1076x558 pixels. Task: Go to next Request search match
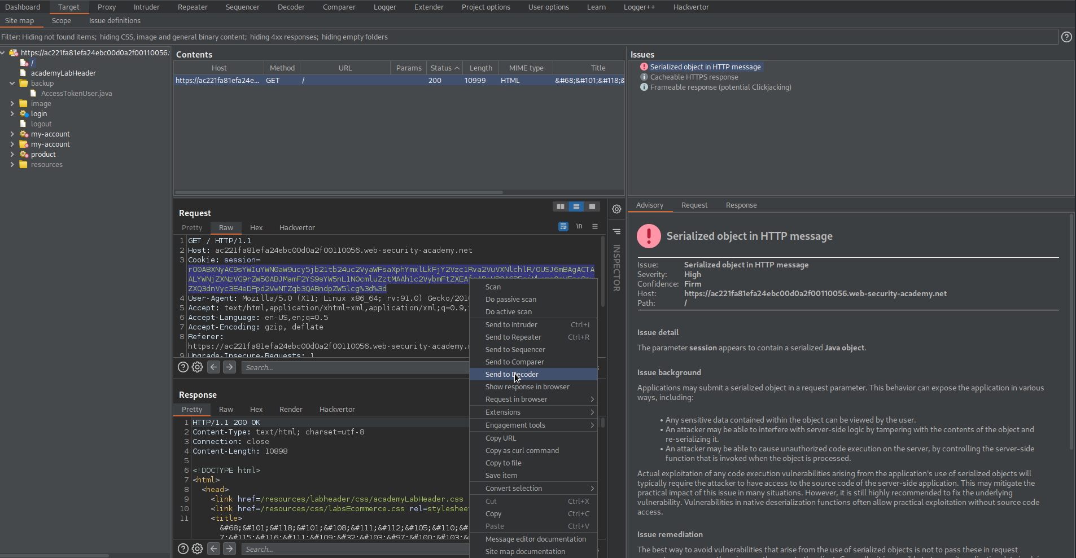[229, 367]
